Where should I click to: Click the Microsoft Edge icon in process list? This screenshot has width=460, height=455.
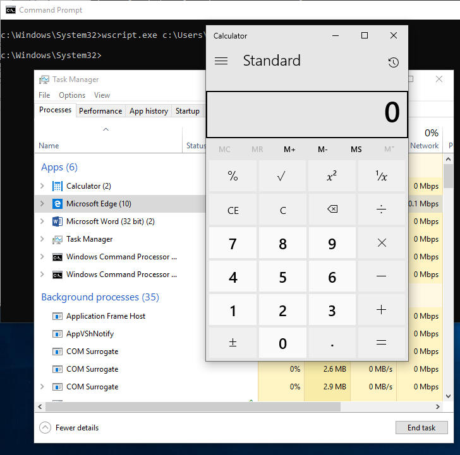57,204
